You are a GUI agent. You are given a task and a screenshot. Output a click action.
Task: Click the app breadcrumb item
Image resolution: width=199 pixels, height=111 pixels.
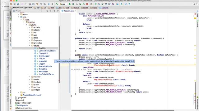tap(37, 8)
